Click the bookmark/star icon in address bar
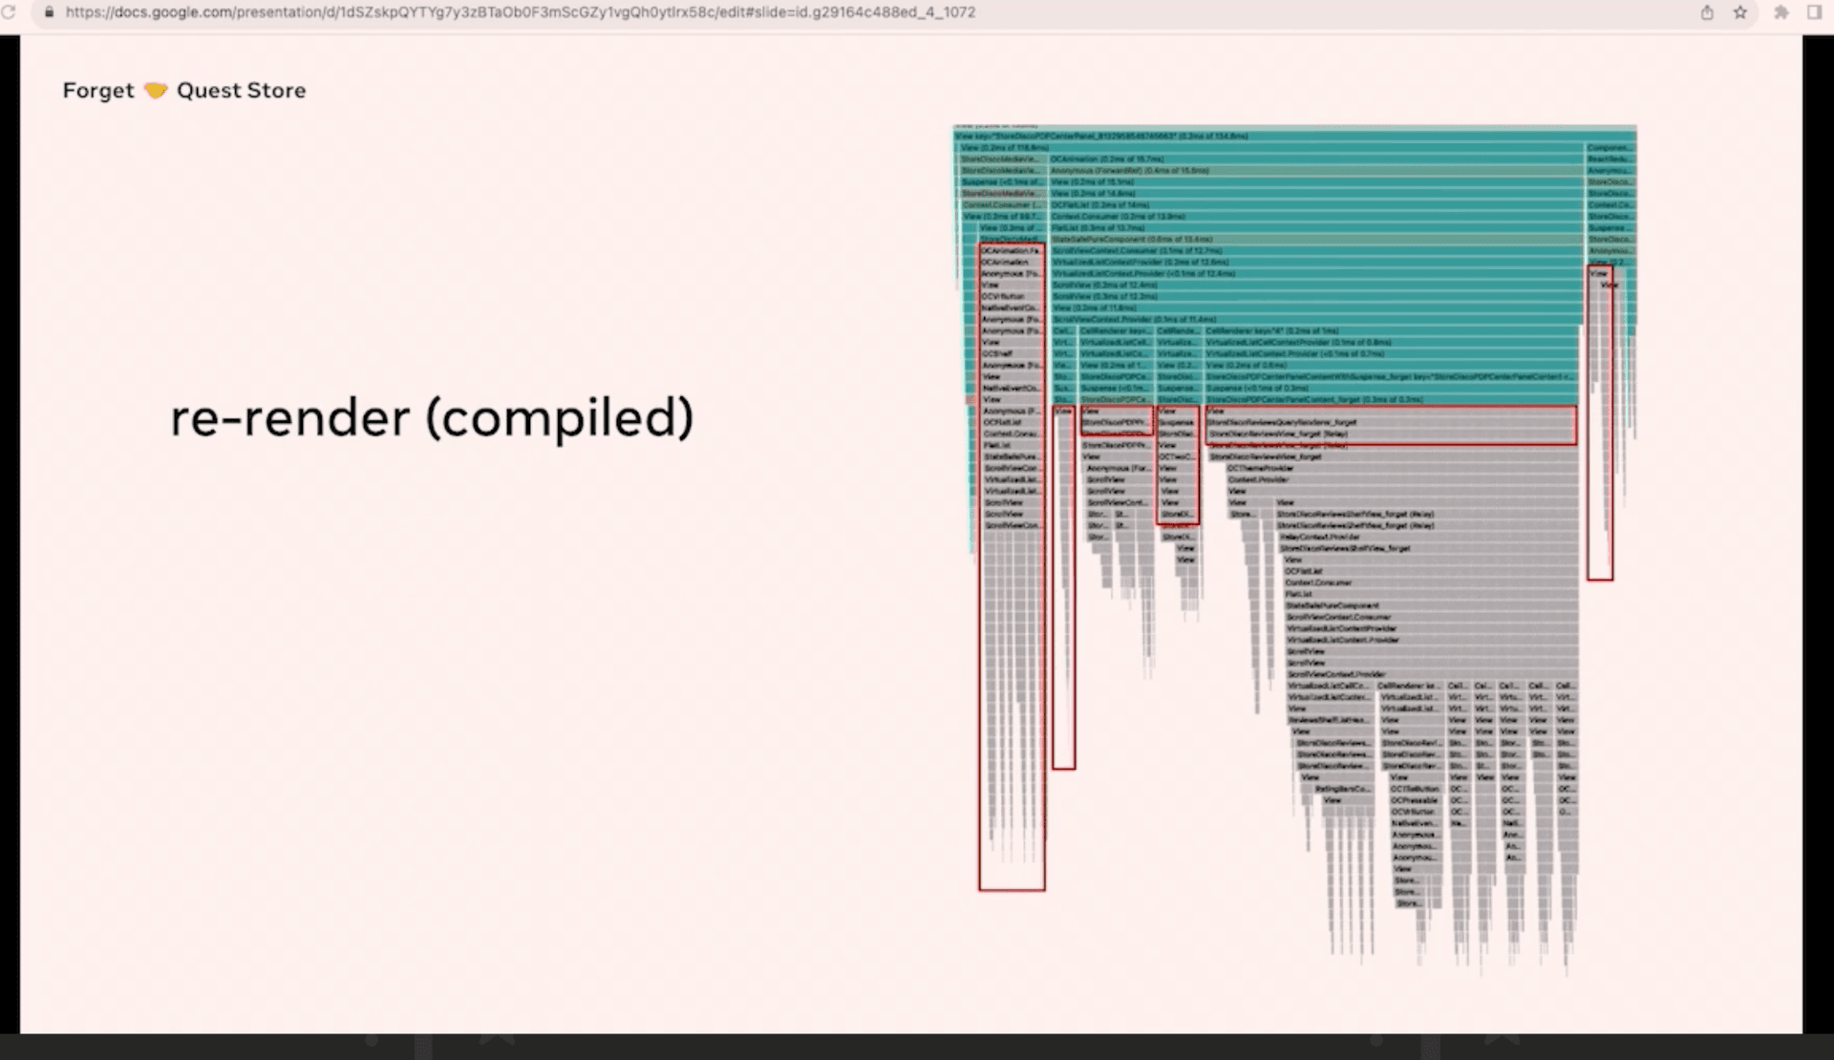The image size is (1834, 1060). pos(1739,11)
